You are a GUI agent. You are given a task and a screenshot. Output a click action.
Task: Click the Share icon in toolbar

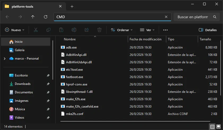tap(87, 30)
